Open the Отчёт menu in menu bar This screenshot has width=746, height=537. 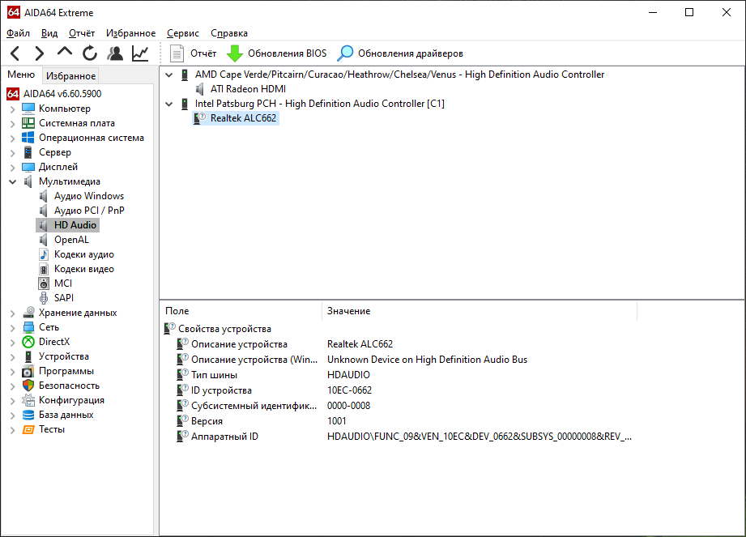click(81, 33)
